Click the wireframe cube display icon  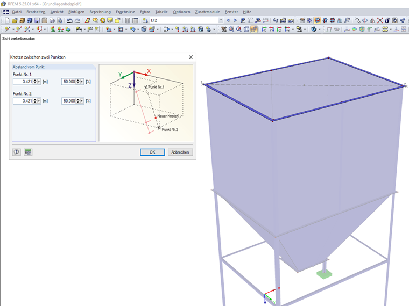[x=246, y=29]
